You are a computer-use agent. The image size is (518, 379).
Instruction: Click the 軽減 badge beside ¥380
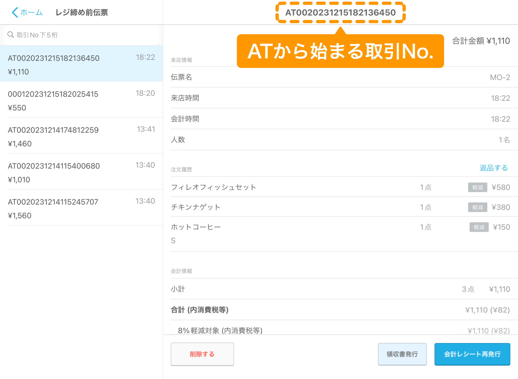click(478, 207)
